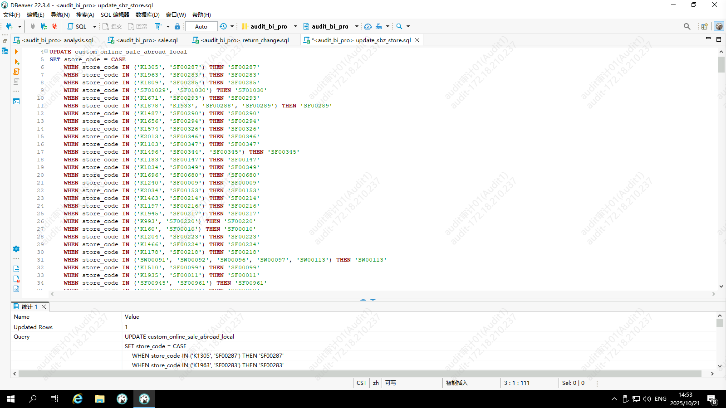The image size is (726, 408).
Task: Expand the active database audit_bi_pro dropdown
Action: (x=357, y=27)
